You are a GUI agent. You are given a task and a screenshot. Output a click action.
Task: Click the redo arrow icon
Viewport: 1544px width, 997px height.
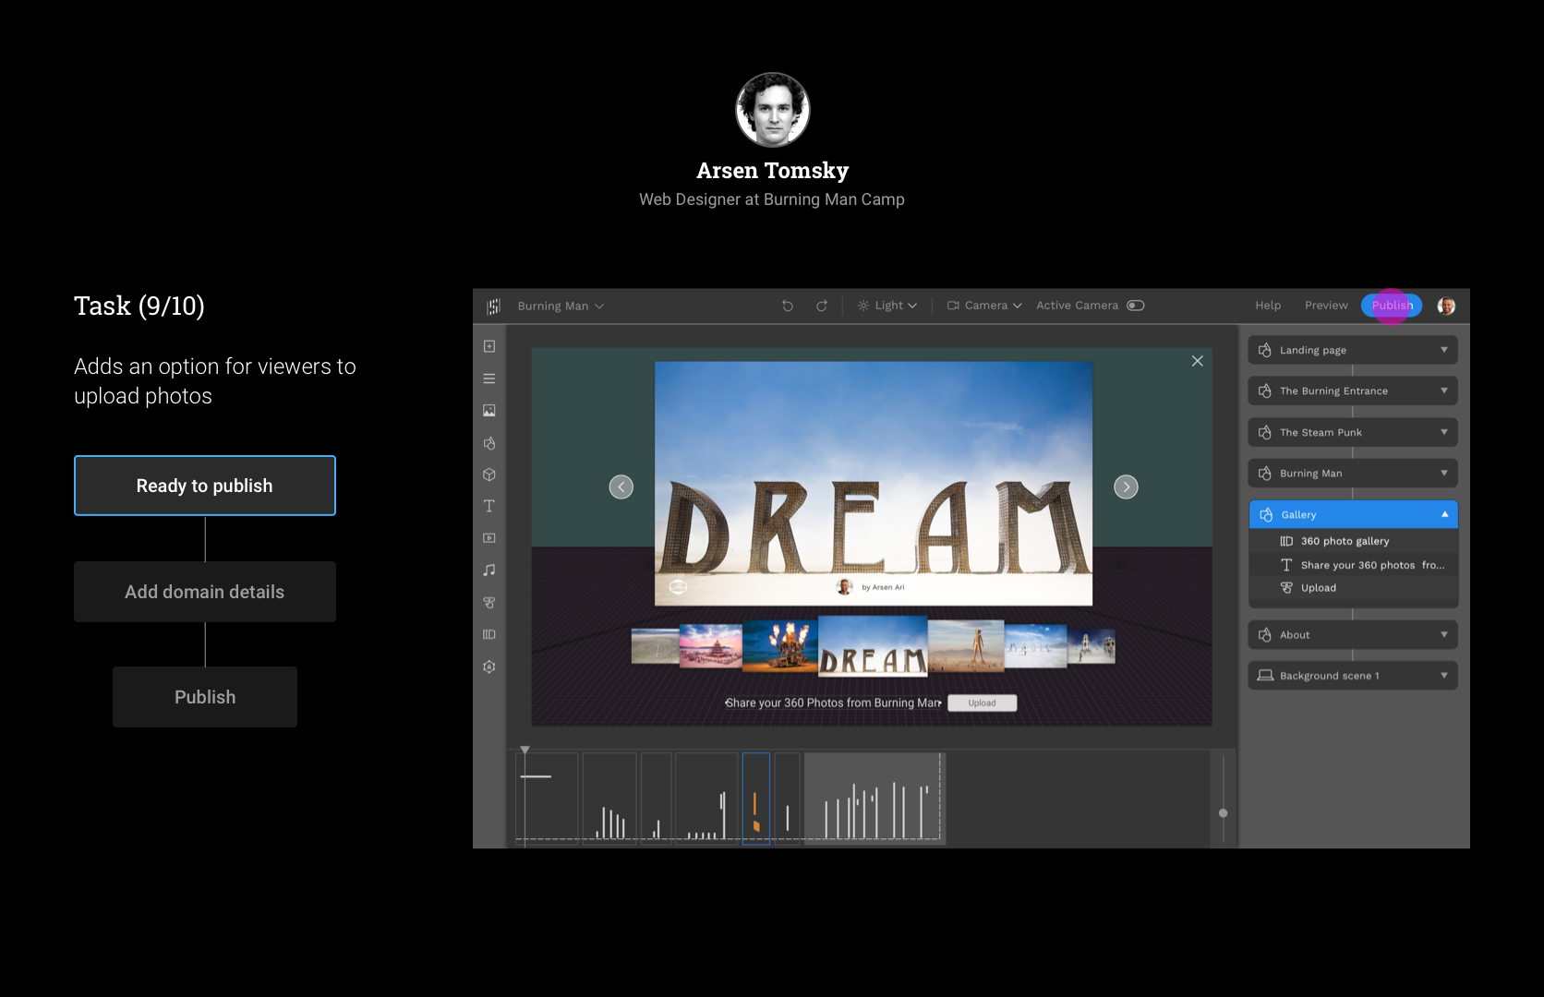click(821, 306)
